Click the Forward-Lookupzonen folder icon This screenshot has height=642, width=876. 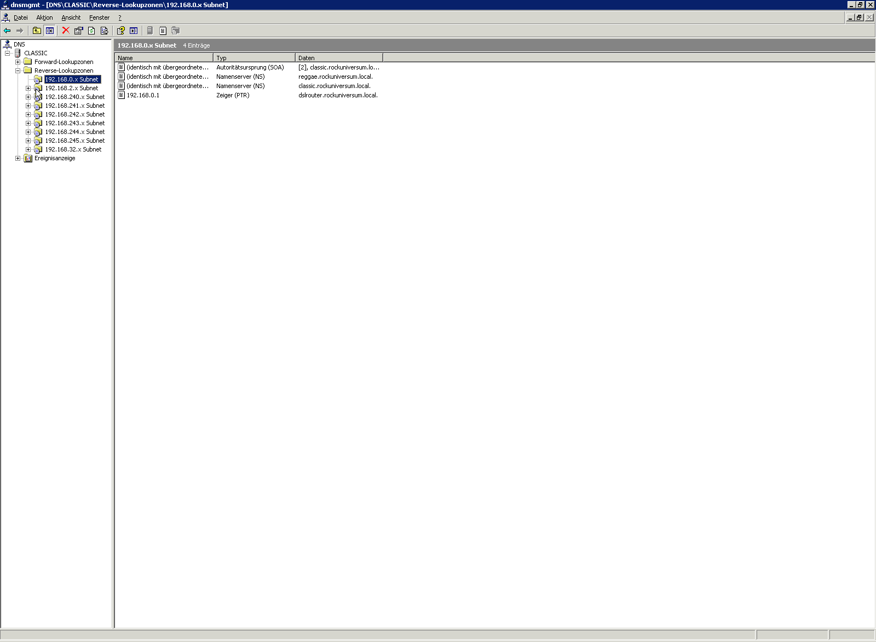pyautogui.click(x=28, y=62)
